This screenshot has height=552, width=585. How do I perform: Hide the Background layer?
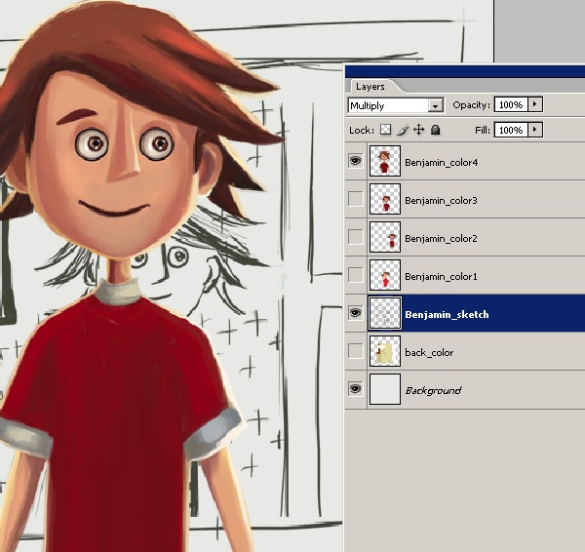click(x=355, y=389)
